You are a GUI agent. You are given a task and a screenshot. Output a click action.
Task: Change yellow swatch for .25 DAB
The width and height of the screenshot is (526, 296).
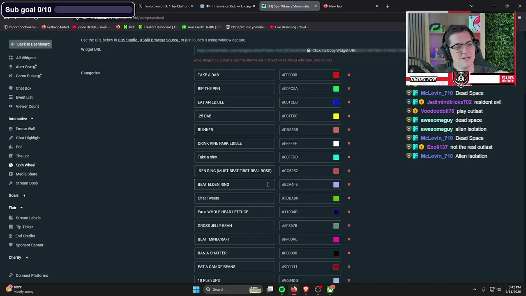[336, 116]
